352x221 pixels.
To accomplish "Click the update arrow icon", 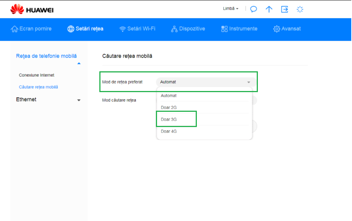I will [x=269, y=9].
